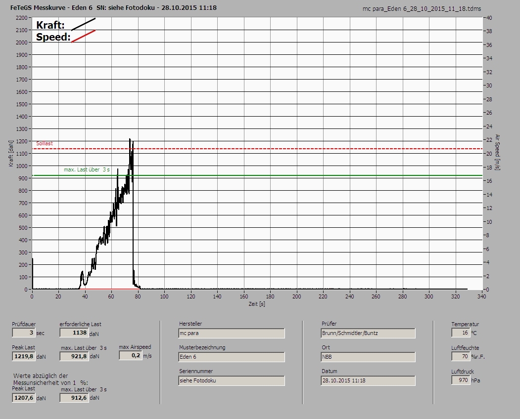Click the 'Temperatur' label
Screen dimensions: 520x419
point(465,324)
